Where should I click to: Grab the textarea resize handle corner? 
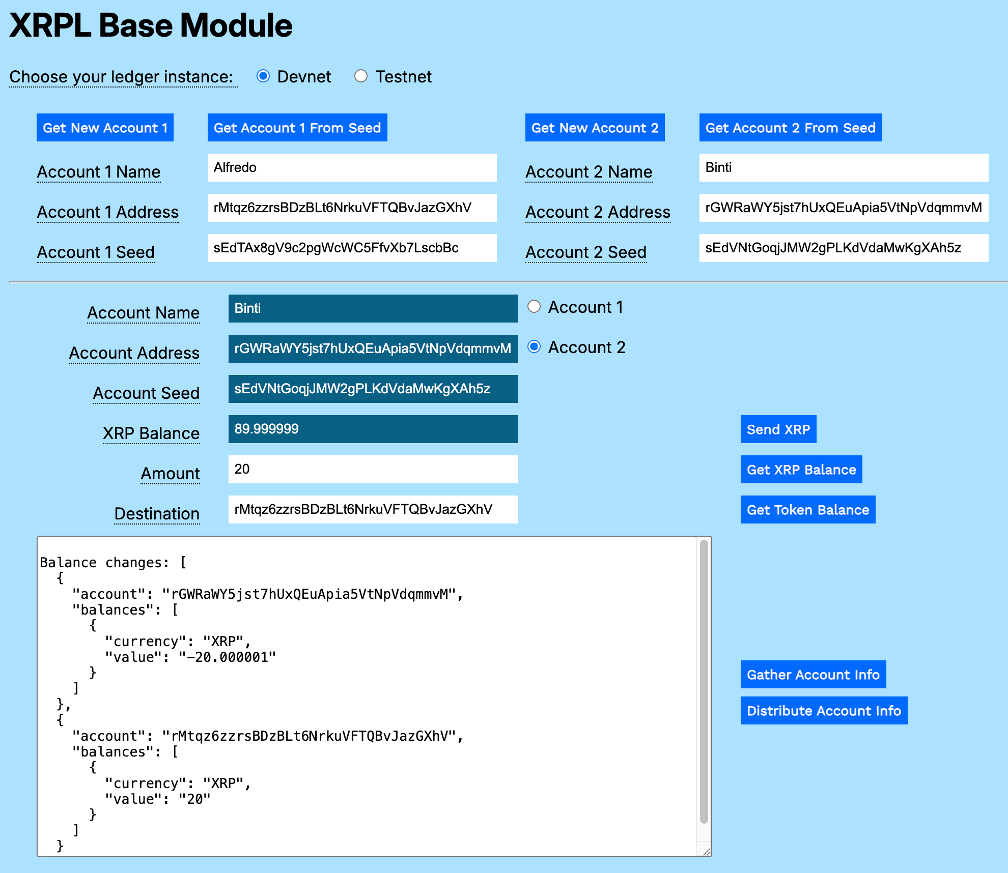pyautogui.click(x=707, y=852)
